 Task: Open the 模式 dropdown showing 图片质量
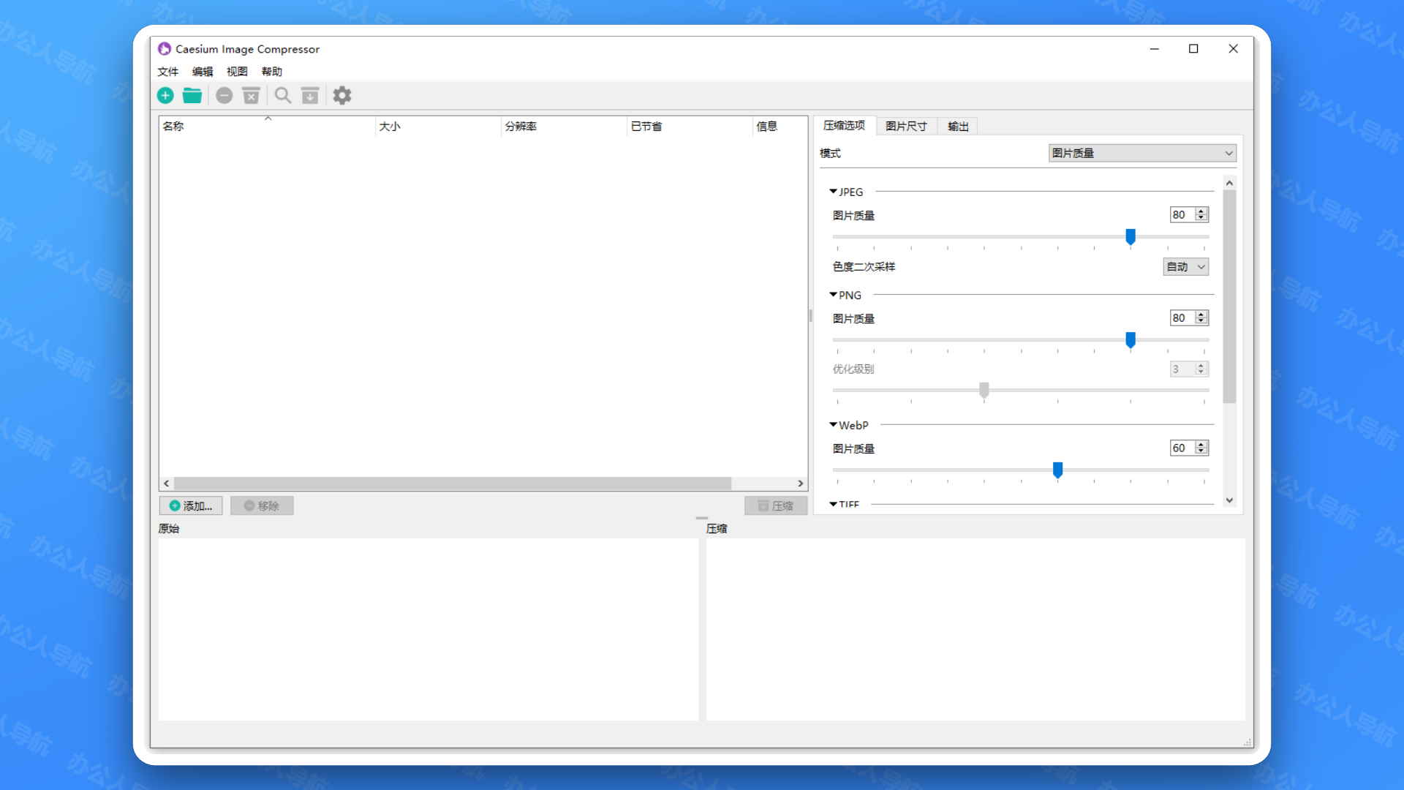[1142, 153]
